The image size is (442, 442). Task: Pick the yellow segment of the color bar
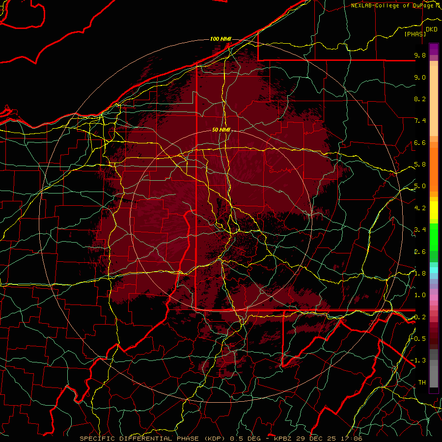tap(434, 210)
